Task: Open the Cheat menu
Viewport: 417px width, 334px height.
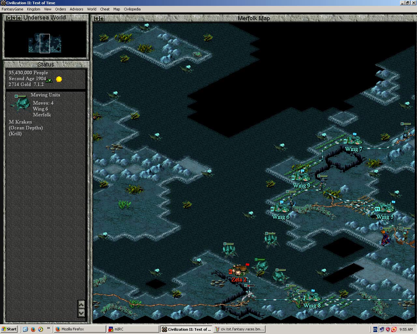Action: coord(105,9)
